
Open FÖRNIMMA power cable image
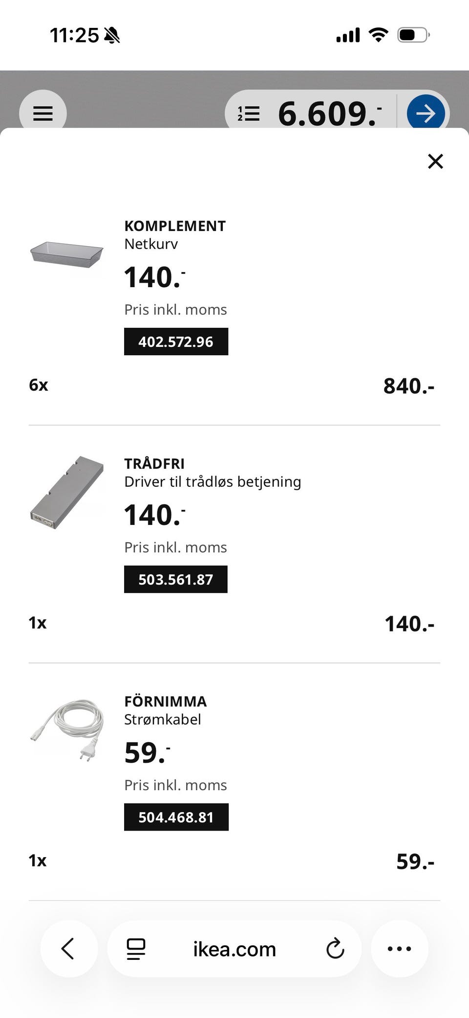point(67,730)
